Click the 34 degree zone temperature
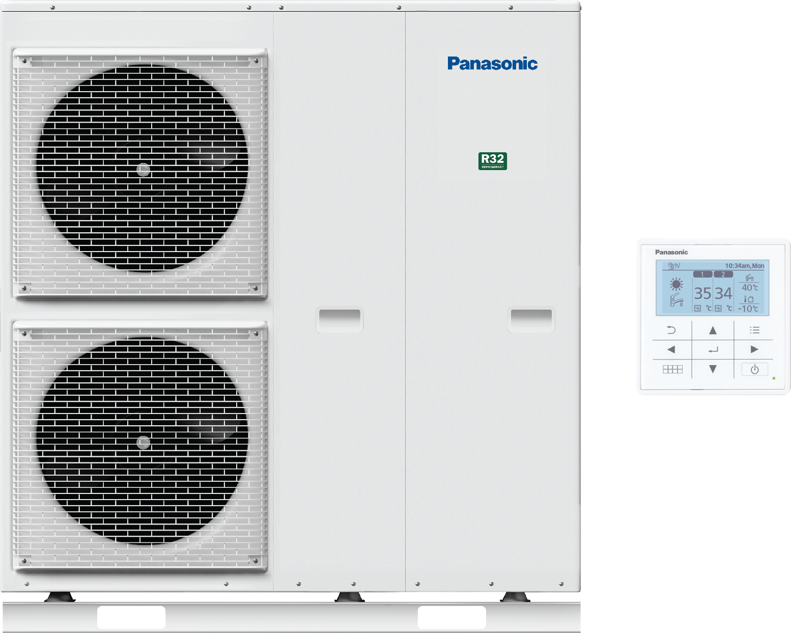 (x=723, y=293)
